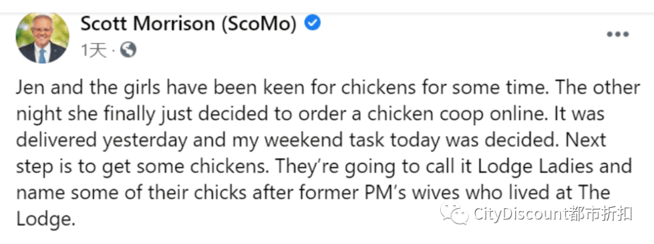Image resolution: width=654 pixels, height=244 pixels.
Task: Click "Jen" at the start of the post
Action: coord(29,88)
